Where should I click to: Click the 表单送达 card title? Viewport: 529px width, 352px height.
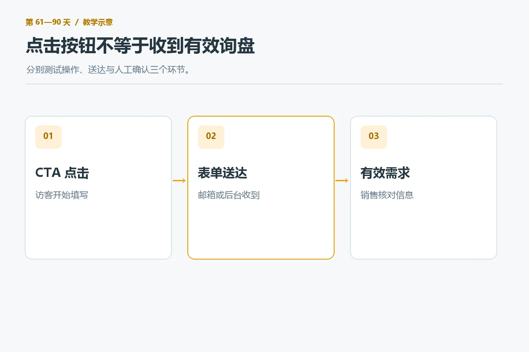[x=223, y=173]
